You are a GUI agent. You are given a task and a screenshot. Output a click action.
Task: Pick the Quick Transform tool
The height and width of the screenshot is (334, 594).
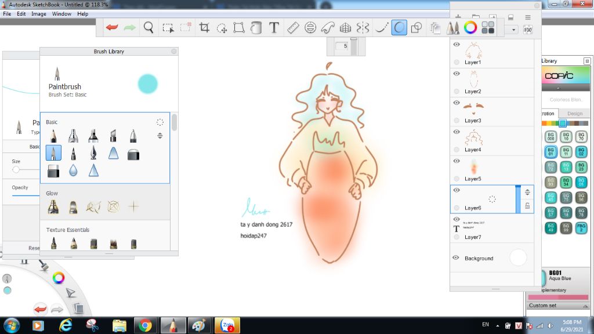click(222, 28)
